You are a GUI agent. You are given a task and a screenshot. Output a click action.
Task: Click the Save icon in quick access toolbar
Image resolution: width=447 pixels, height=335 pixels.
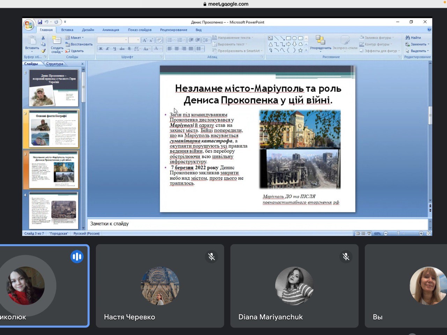pos(40,22)
